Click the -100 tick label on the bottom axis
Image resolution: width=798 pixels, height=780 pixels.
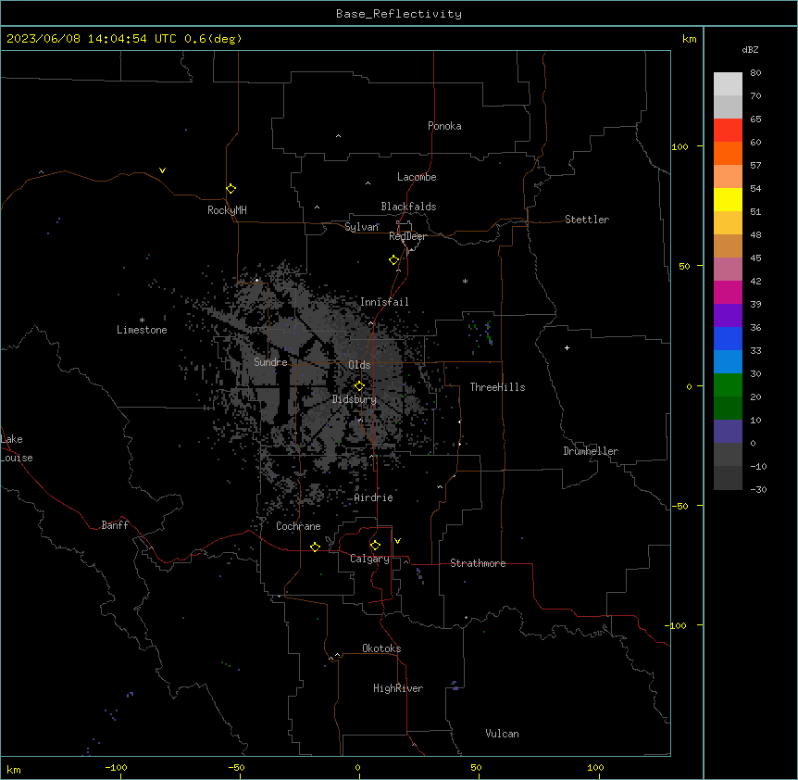pos(116,767)
